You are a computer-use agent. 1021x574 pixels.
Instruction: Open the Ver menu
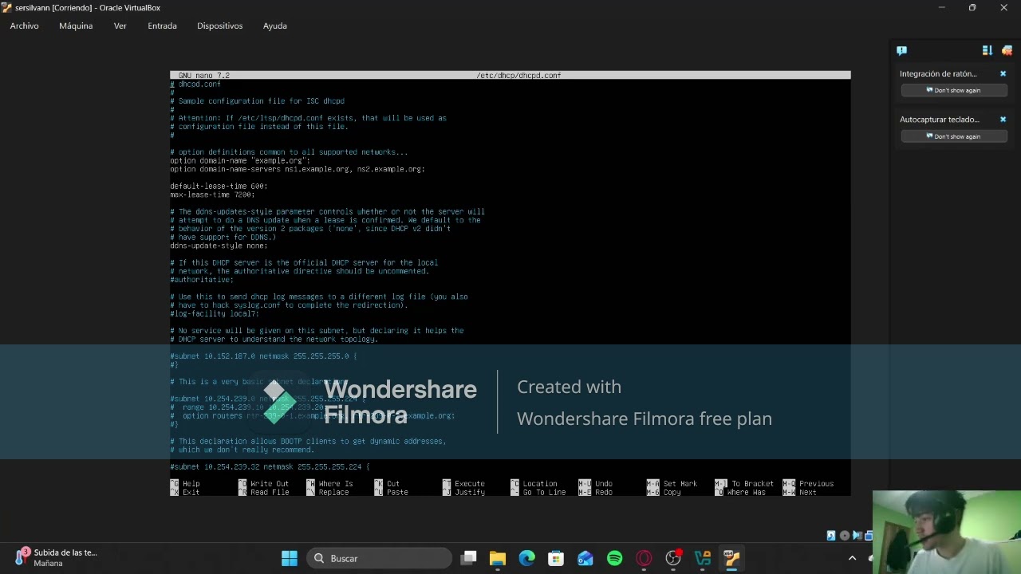pos(120,26)
